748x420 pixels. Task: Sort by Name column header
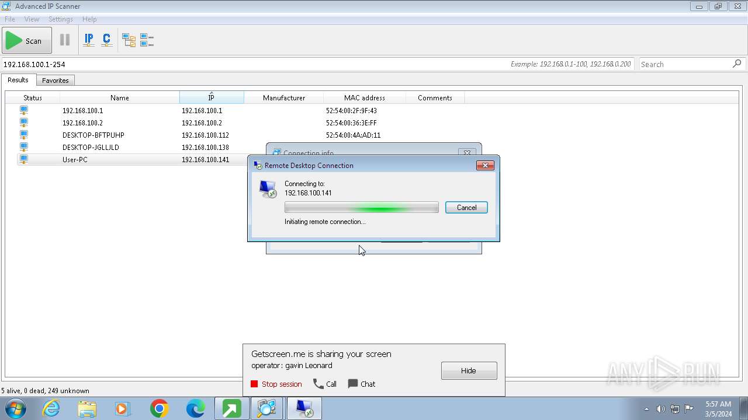click(x=120, y=97)
